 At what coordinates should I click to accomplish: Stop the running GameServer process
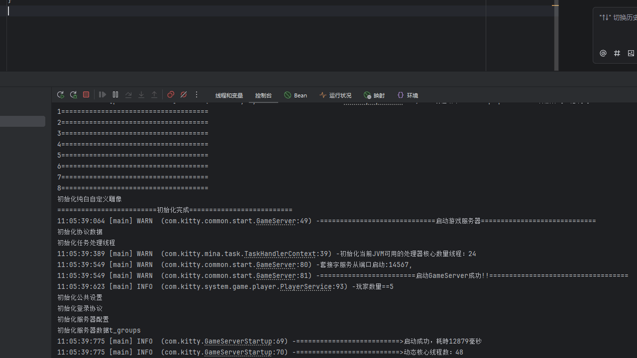86,95
